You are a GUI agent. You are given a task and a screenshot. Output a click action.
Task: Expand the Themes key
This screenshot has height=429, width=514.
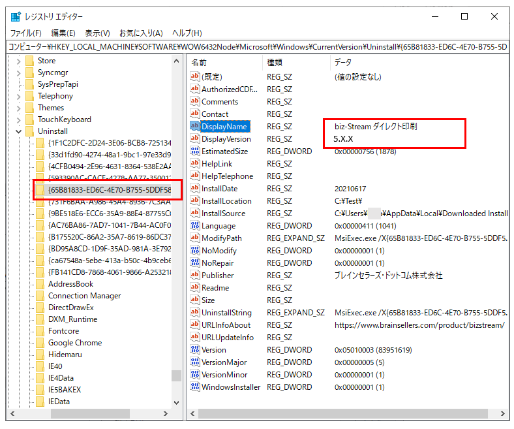coord(18,108)
